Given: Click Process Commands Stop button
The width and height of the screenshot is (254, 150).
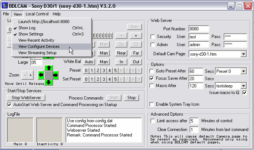Looking at the screenshot, I should pyautogui.click(x=131, y=98).
